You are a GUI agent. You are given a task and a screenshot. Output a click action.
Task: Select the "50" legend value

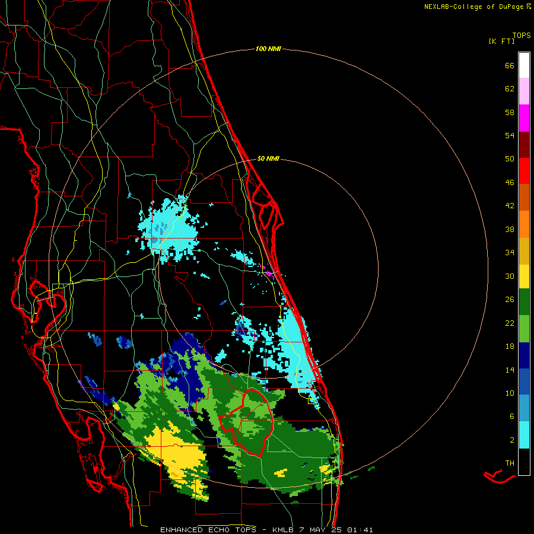tap(510, 159)
